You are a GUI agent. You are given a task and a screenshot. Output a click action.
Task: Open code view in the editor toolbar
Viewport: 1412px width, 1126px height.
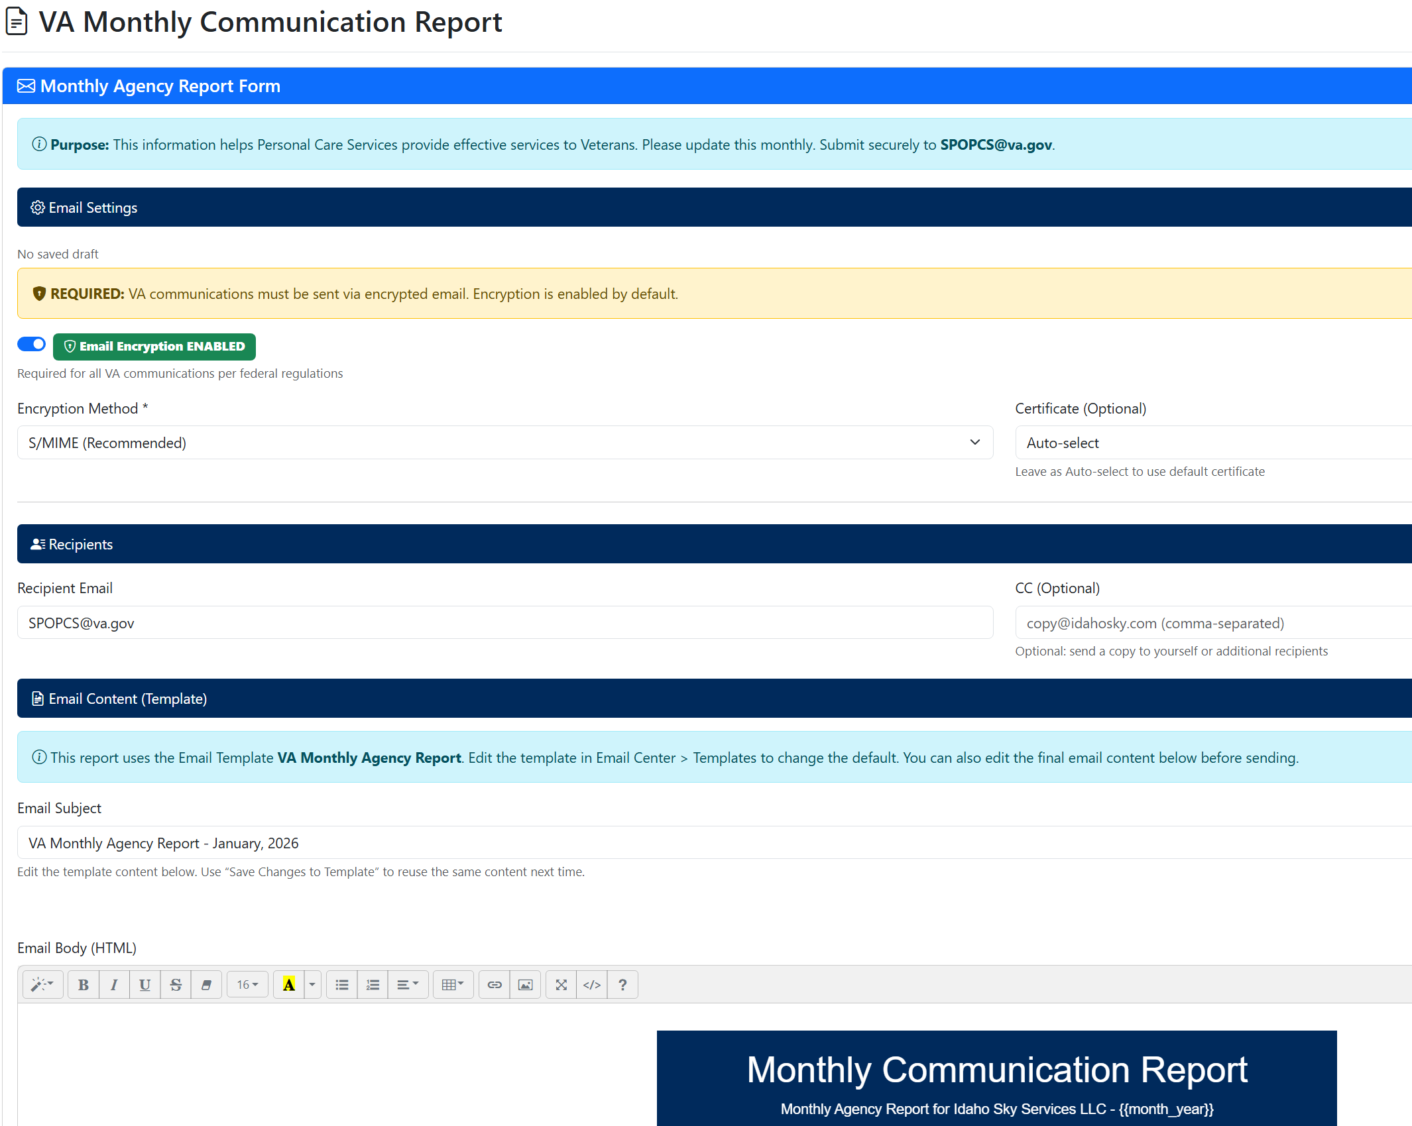[x=591, y=984]
